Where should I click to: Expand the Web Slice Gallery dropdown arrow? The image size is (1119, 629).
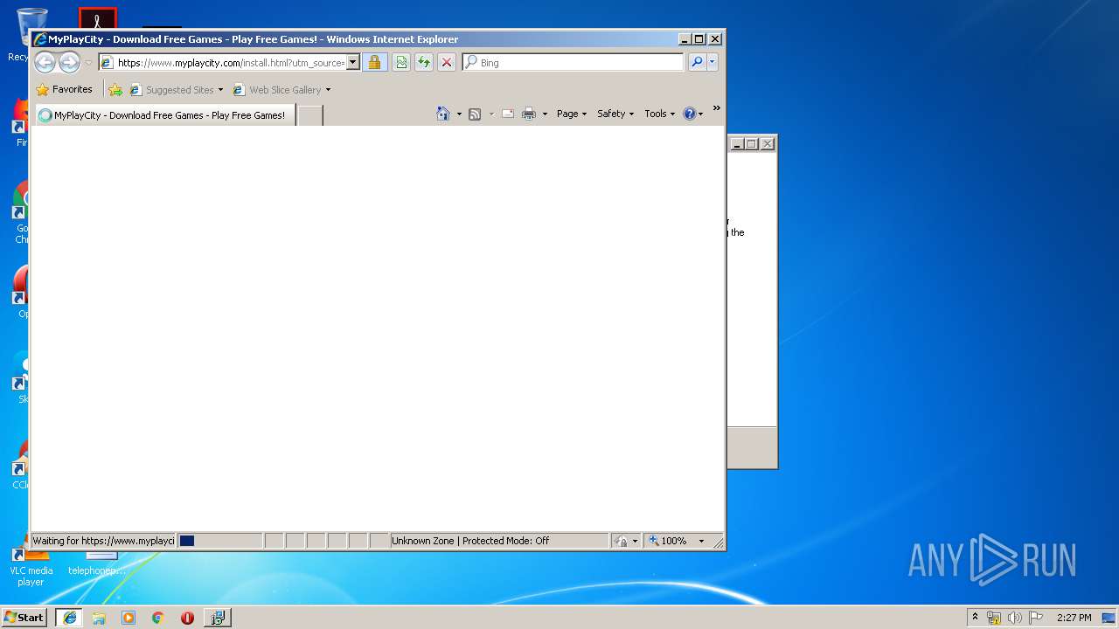point(328,90)
